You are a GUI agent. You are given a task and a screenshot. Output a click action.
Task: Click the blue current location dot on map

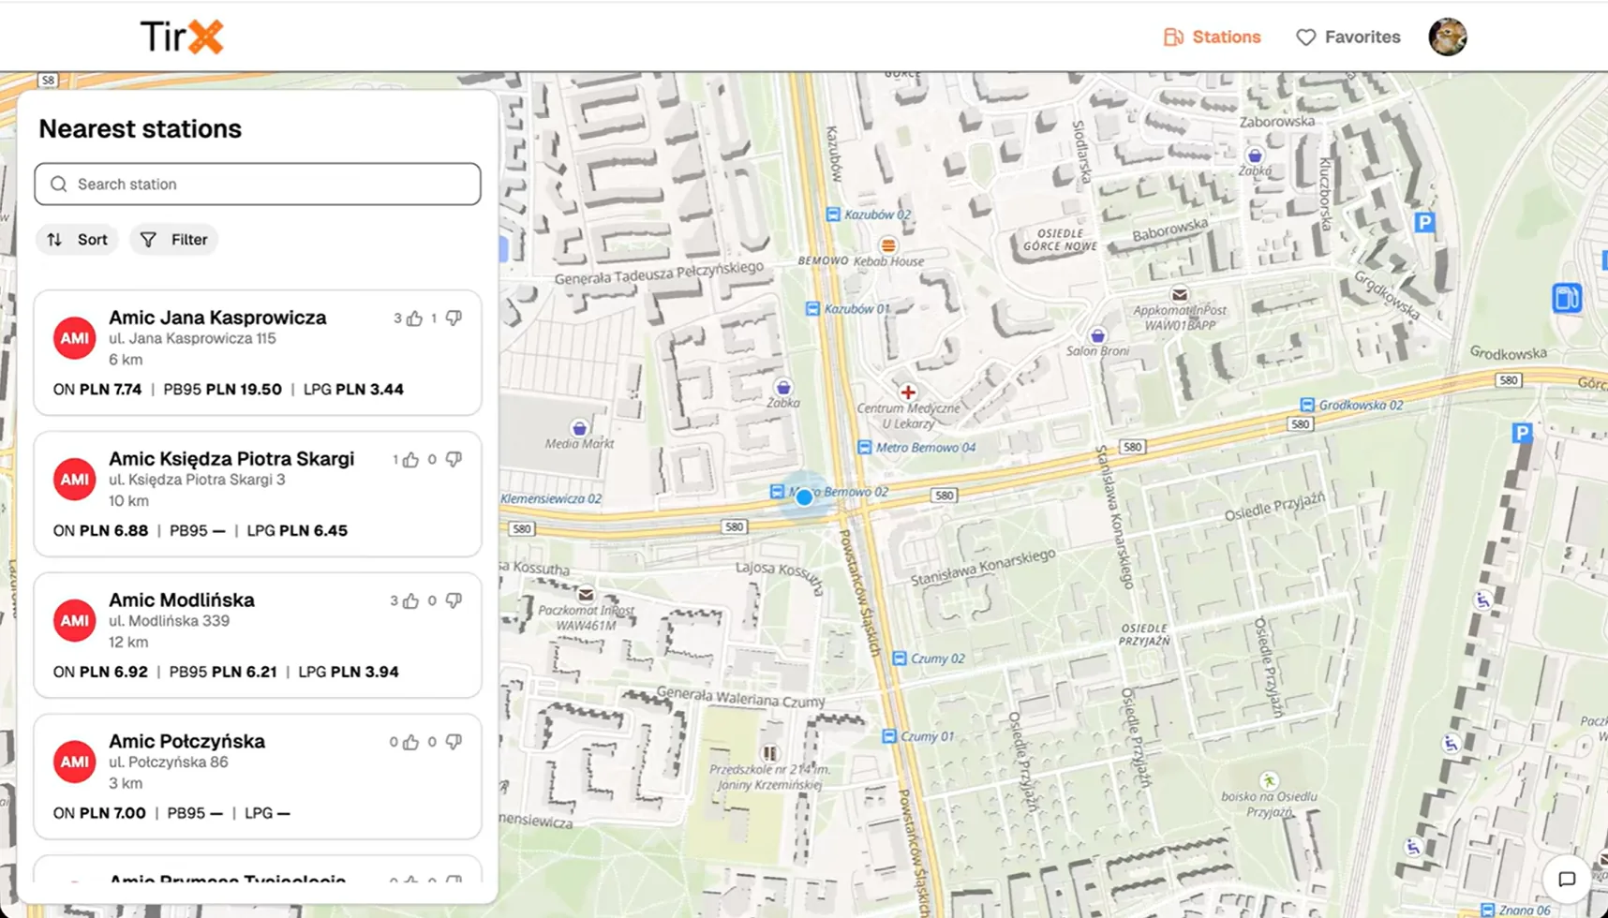click(x=804, y=497)
